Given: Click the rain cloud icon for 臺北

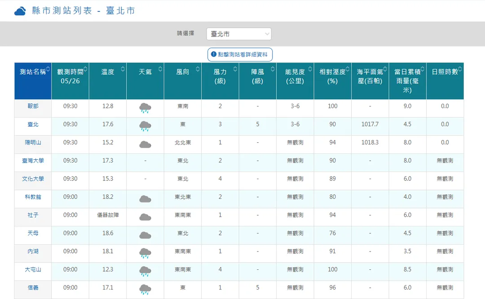Looking at the screenshot, I should coord(145,126).
